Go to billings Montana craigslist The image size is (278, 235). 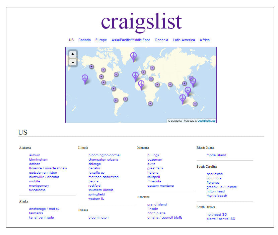[x=153, y=155]
